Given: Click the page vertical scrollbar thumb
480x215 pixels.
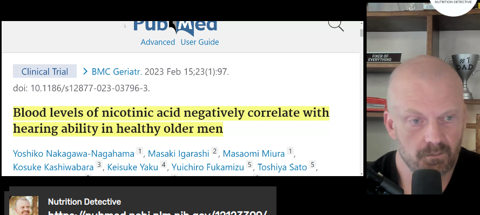Looking at the screenshot, I should (x=362, y=33).
